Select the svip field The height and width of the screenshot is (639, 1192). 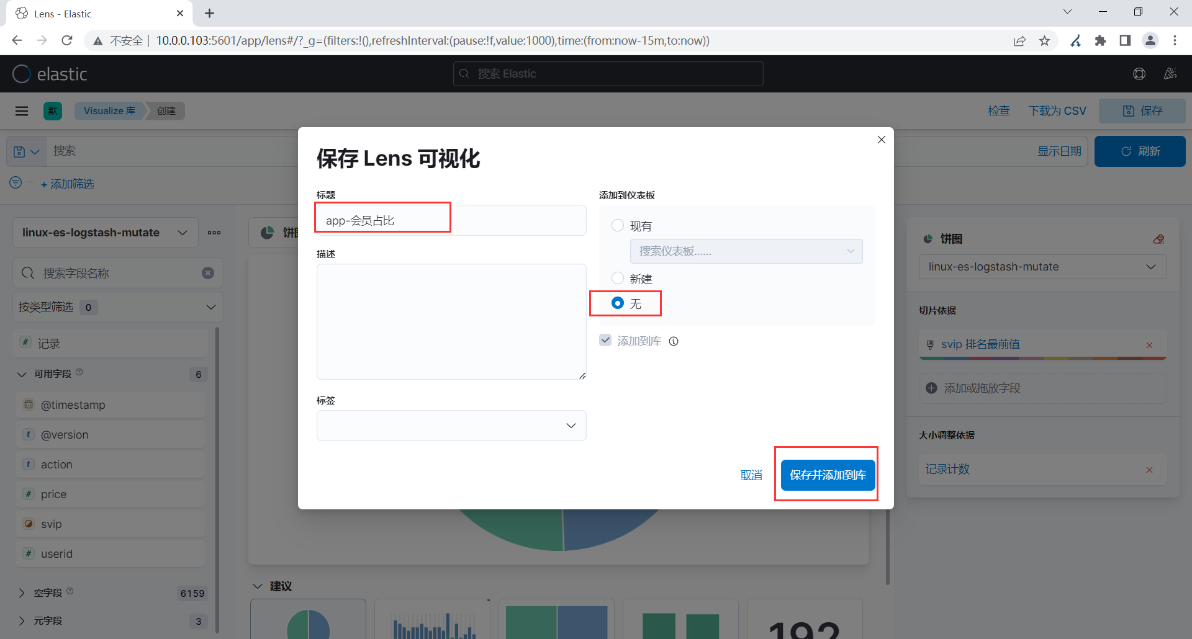(111, 524)
